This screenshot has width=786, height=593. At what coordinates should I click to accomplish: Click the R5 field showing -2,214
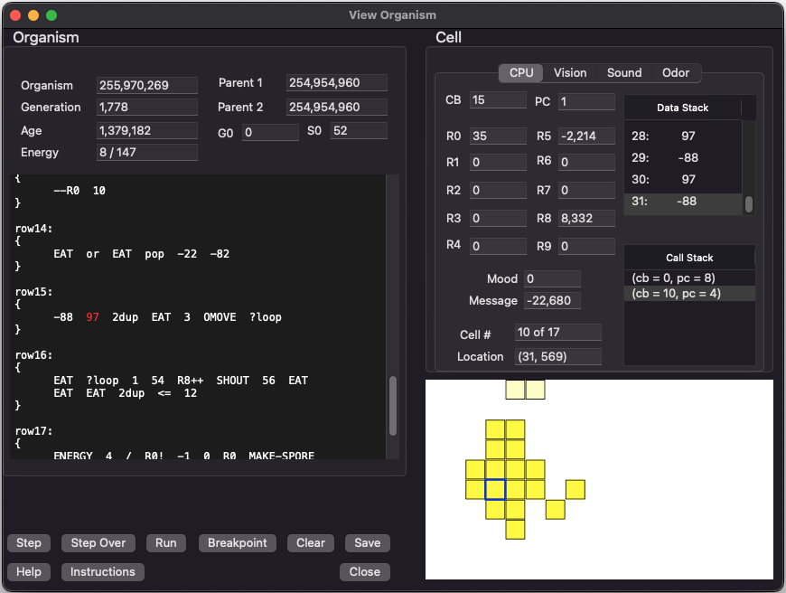click(x=586, y=136)
